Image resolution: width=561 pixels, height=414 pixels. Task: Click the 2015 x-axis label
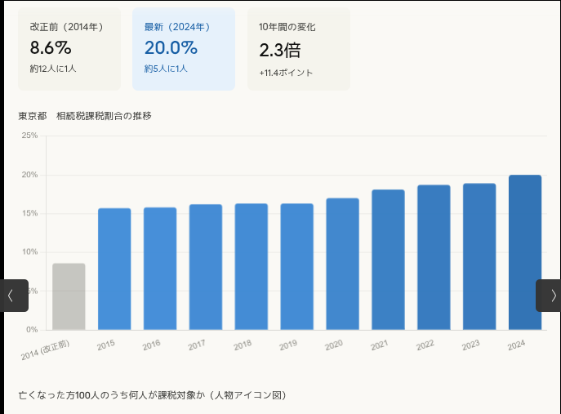[x=106, y=345]
